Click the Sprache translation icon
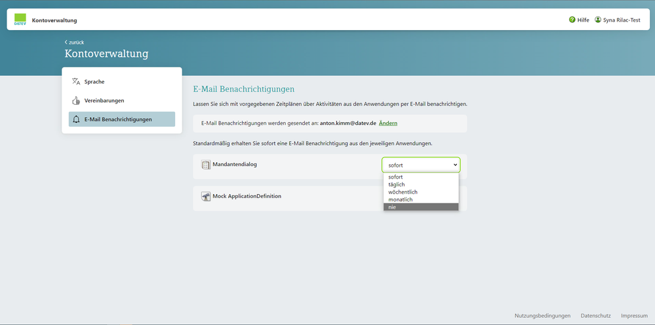 [76, 82]
